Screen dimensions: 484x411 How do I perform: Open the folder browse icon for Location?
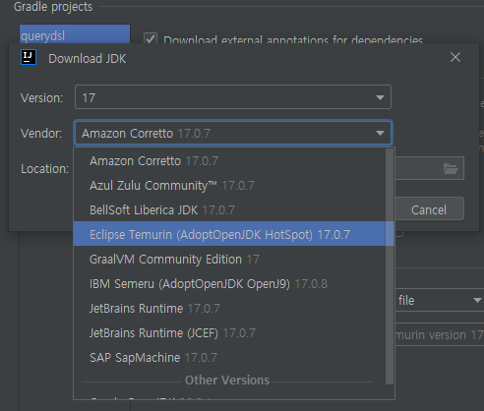pyautogui.click(x=451, y=169)
